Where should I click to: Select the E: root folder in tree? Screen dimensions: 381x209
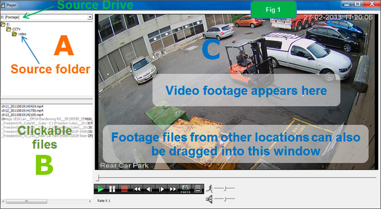(5, 24)
